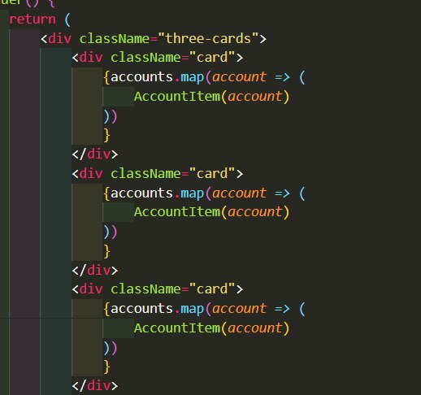
Task: Click the map method in the first card block
Action: tap(193, 77)
